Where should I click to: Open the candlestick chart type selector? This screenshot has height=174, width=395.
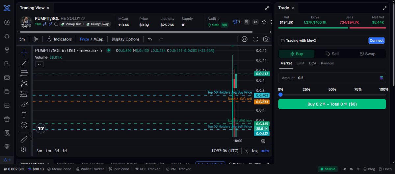[36, 39]
